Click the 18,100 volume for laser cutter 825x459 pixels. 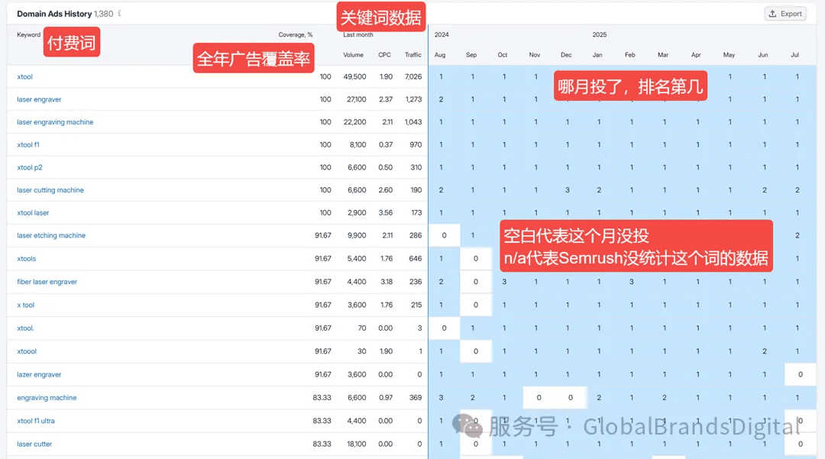(356, 444)
